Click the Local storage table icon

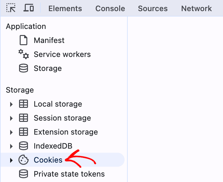click(x=24, y=104)
